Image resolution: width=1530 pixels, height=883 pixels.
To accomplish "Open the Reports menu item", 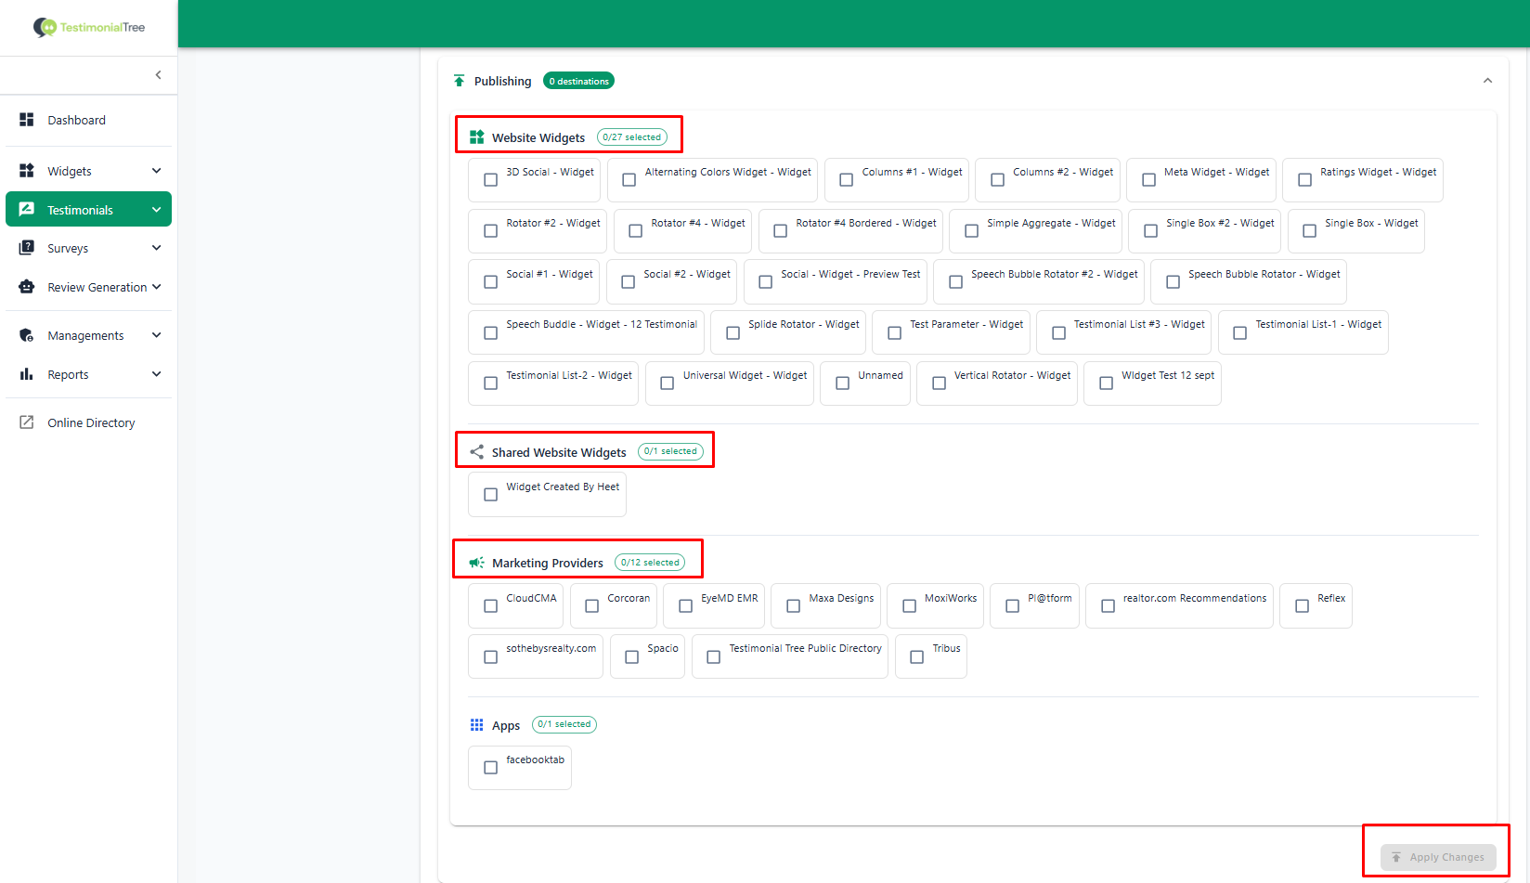I will point(89,374).
